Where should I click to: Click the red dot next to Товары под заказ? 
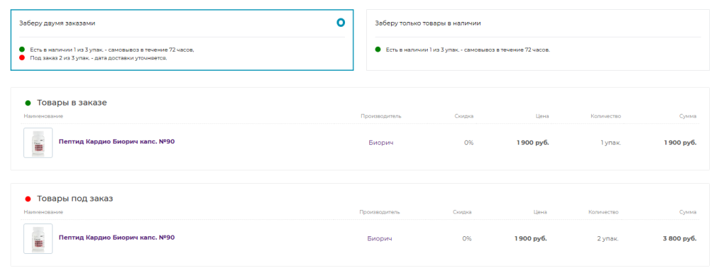[x=28, y=199]
